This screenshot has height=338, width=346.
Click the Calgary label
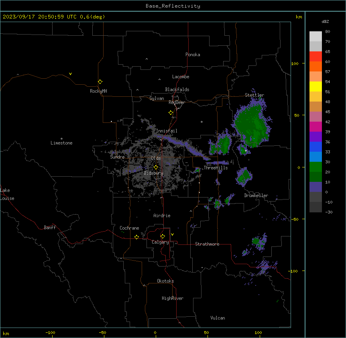(x=161, y=242)
